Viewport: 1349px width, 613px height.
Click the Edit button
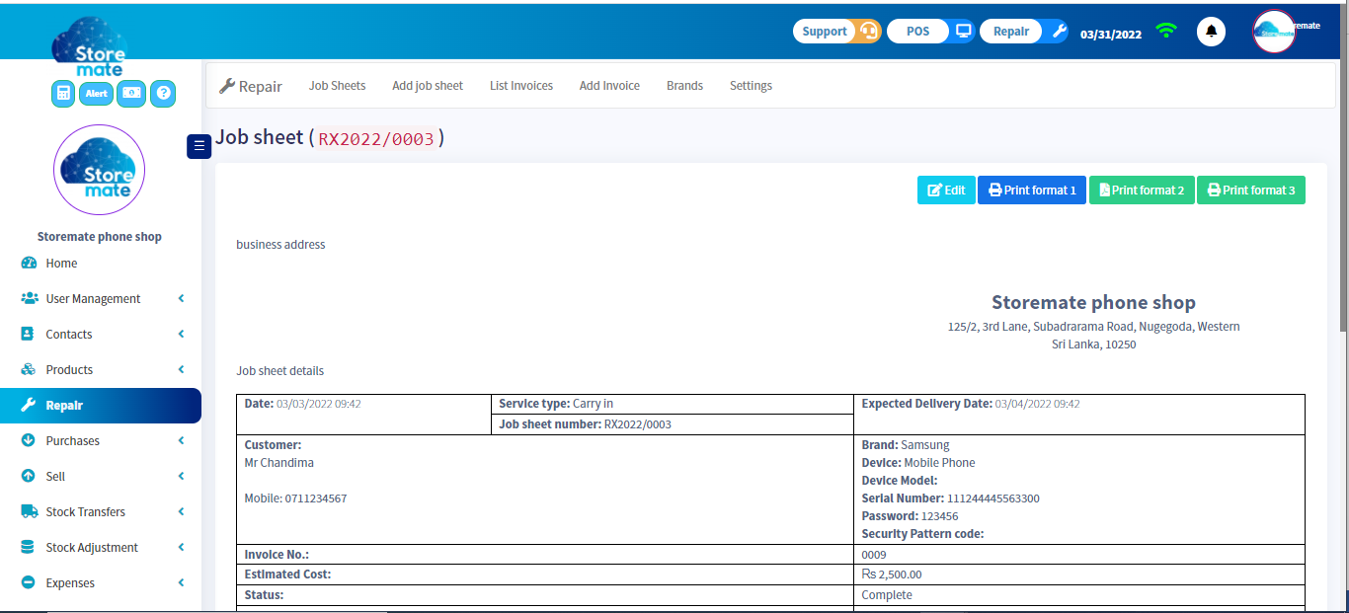946,191
